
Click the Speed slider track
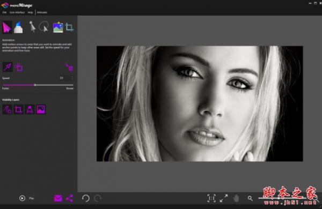coord(38,85)
